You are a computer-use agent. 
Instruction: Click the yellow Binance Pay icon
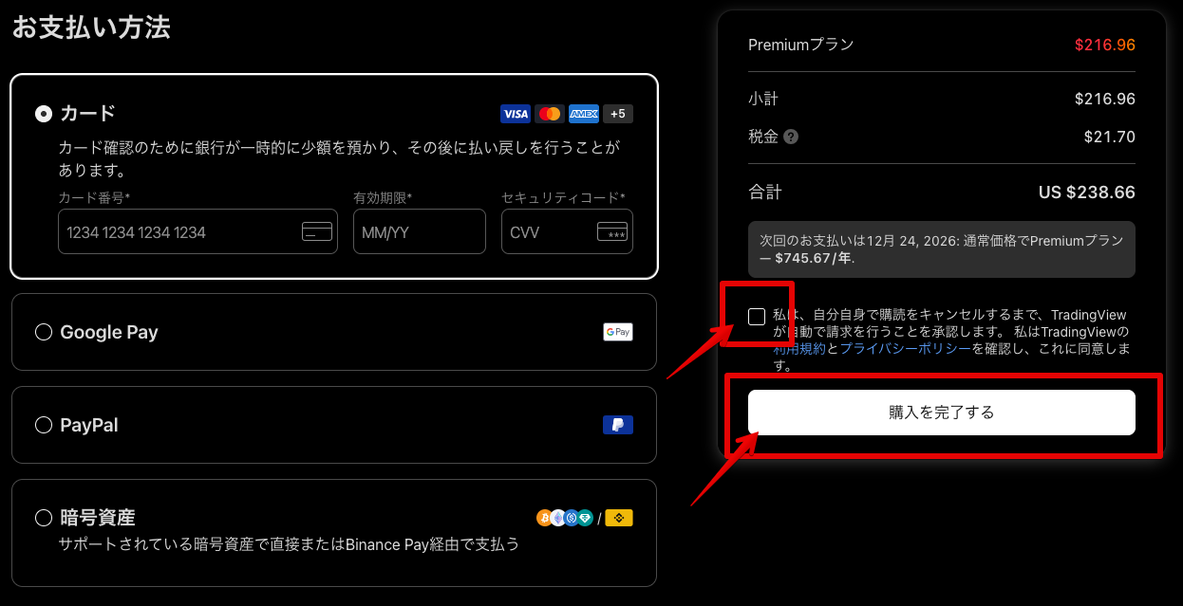(619, 518)
